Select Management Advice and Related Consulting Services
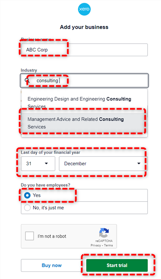The height and width of the screenshot is (279, 161). tap(84, 123)
